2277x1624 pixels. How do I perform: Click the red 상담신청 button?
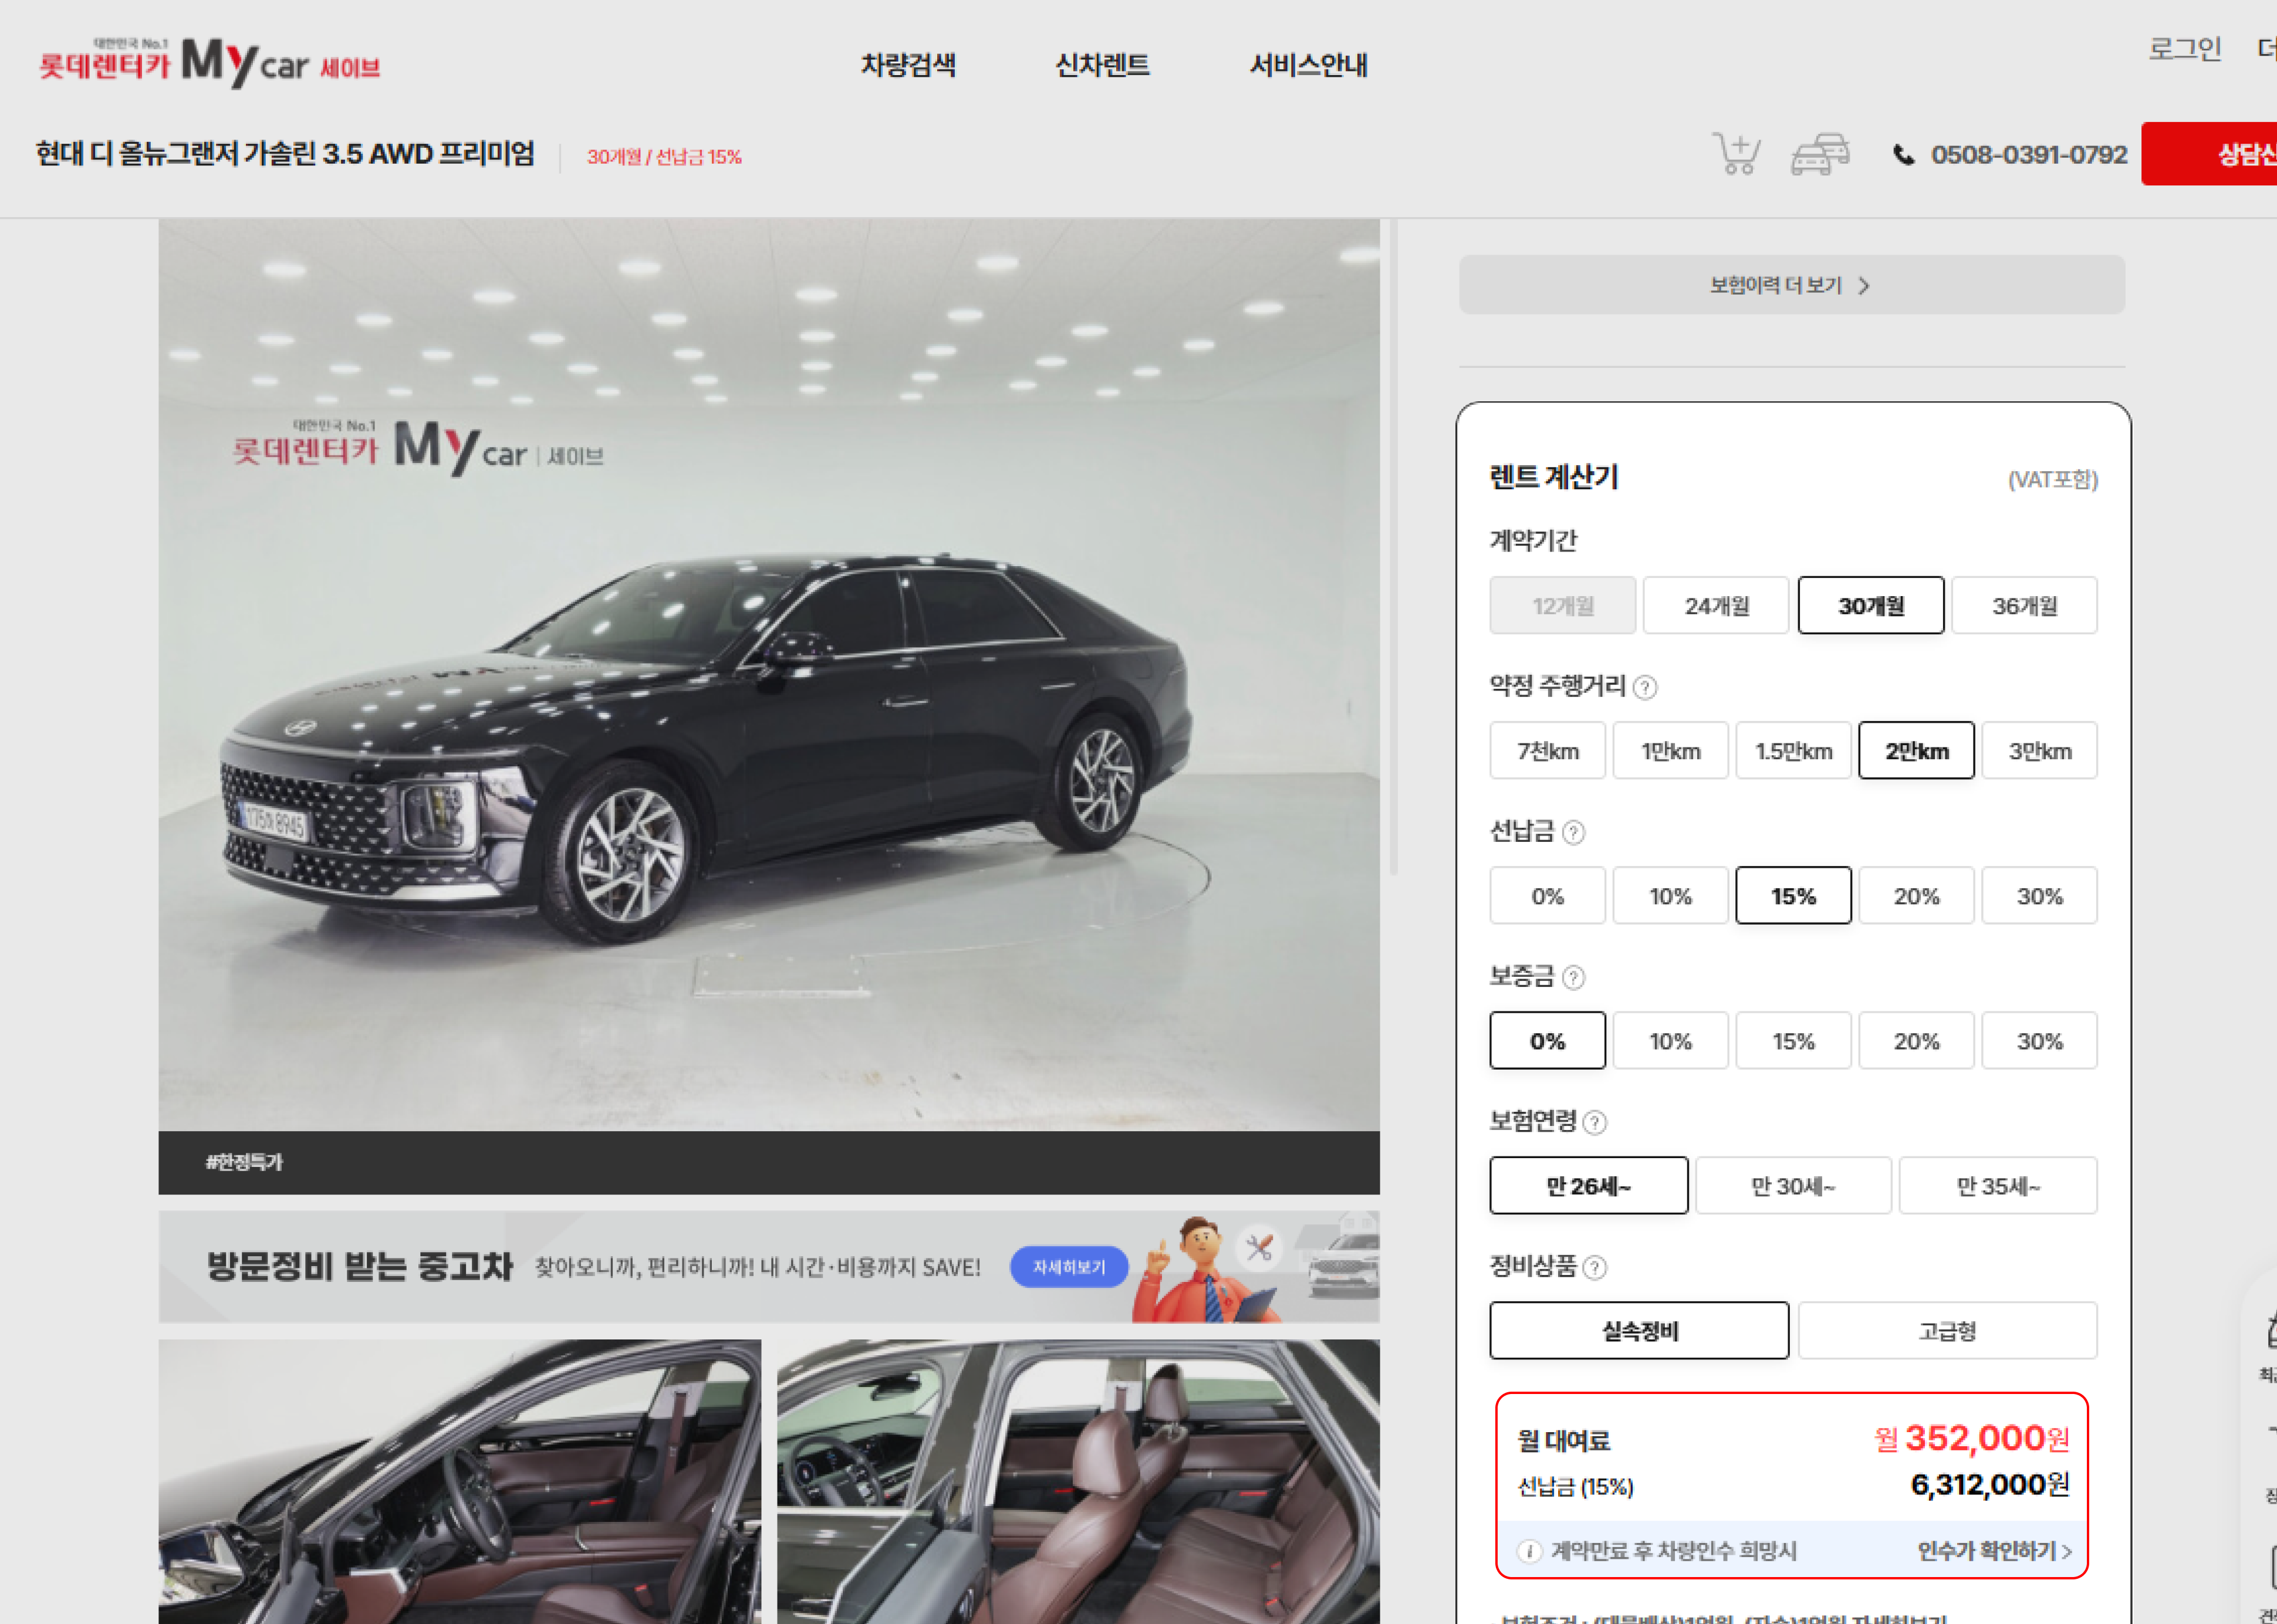click(2209, 153)
